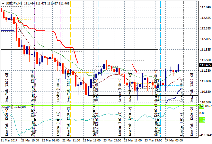Screen dimensions: 212x144
Task: Select the short dark blue line near 112.335
Action: pyautogui.click(x=7, y=31)
